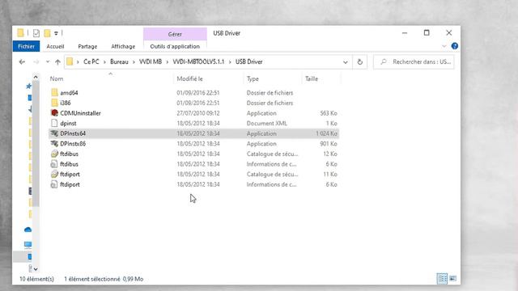This screenshot has height=291, width=518.
Task: Click the folder icon in address bar
Action: pyautogui.click(x=70, y=61)
